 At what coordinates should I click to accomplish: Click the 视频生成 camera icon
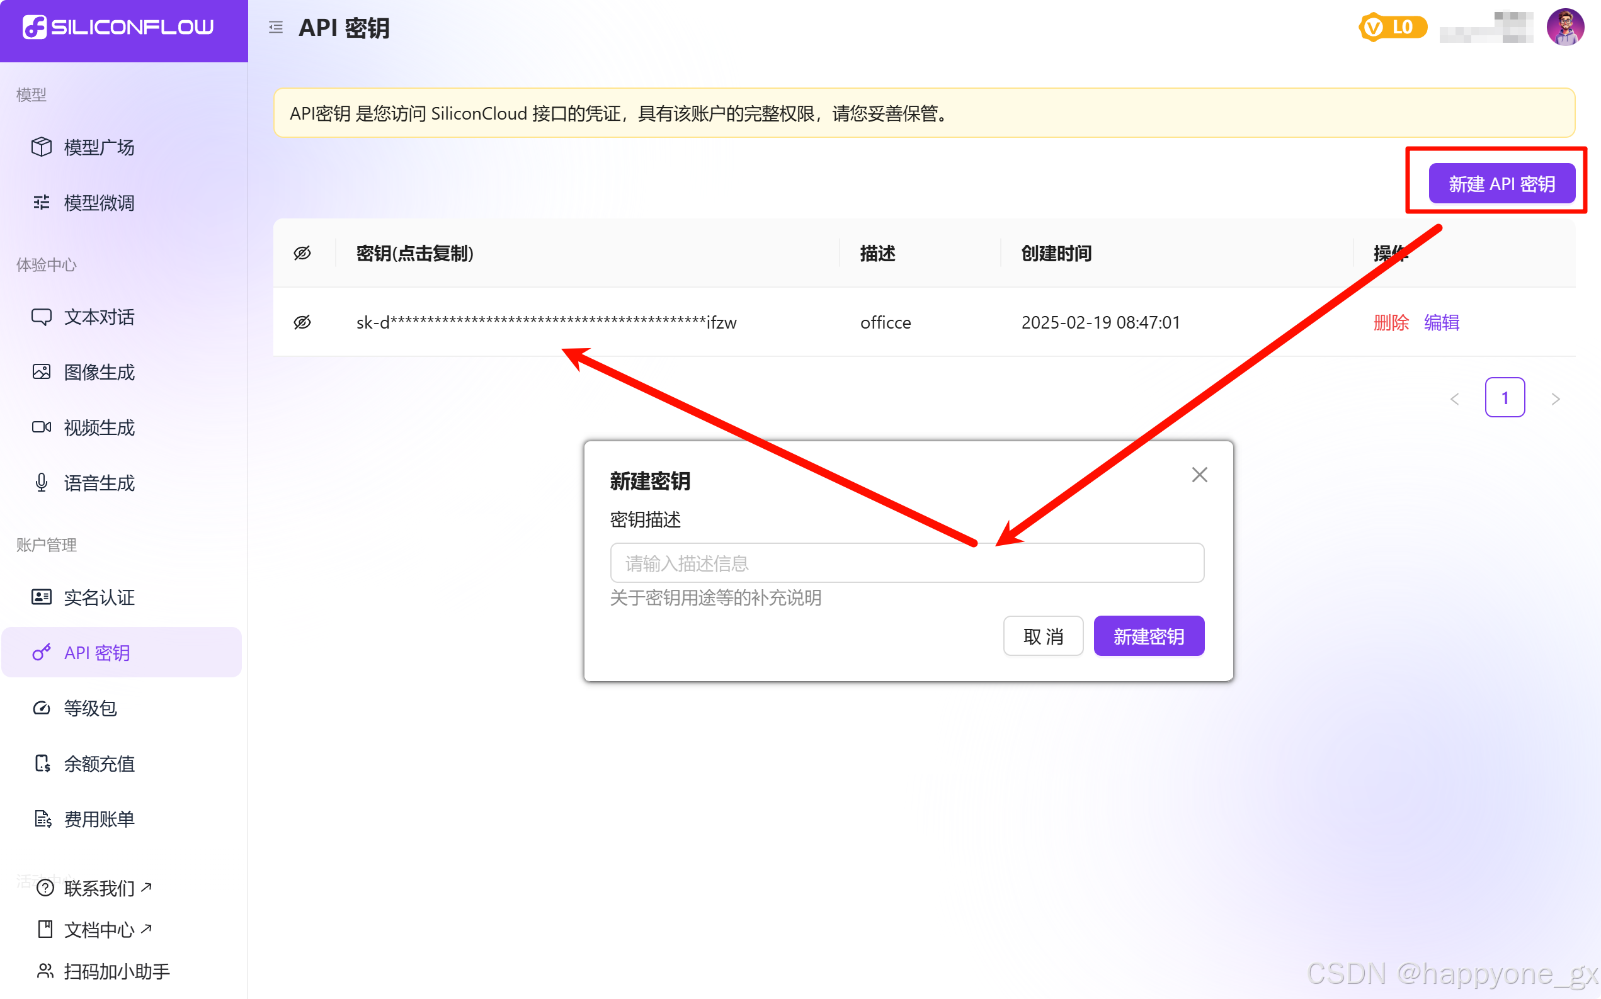(41, 427)
